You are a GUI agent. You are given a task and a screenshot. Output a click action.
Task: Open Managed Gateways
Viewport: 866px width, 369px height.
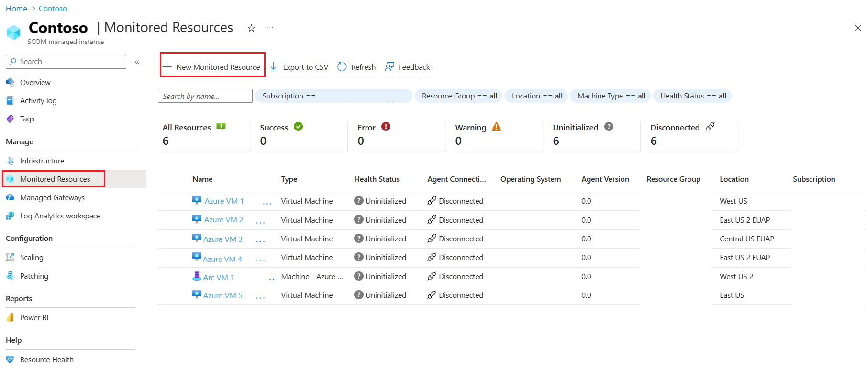click(x=52, y=197)
